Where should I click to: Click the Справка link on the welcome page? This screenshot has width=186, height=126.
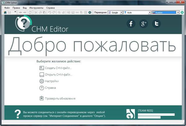click(51, 88)
